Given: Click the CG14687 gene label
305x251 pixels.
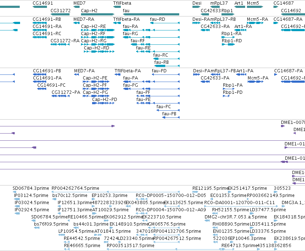Looking at the screenshot, I should 283,3.
